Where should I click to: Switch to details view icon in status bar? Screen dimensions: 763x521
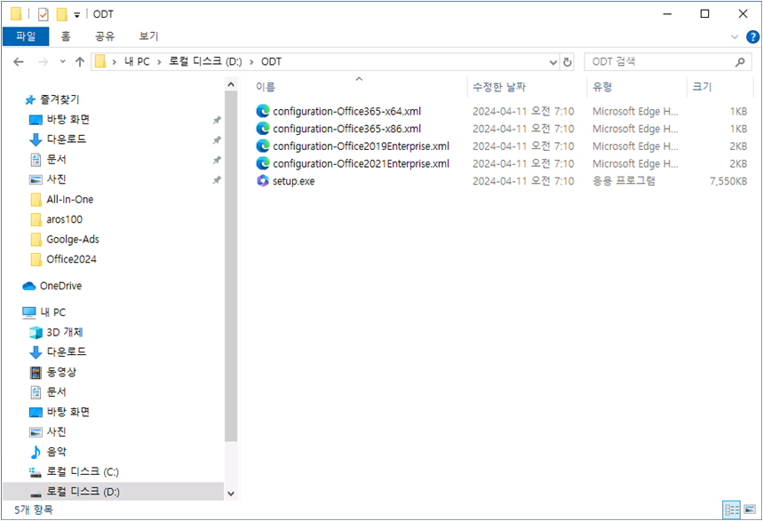coord(732,509)
